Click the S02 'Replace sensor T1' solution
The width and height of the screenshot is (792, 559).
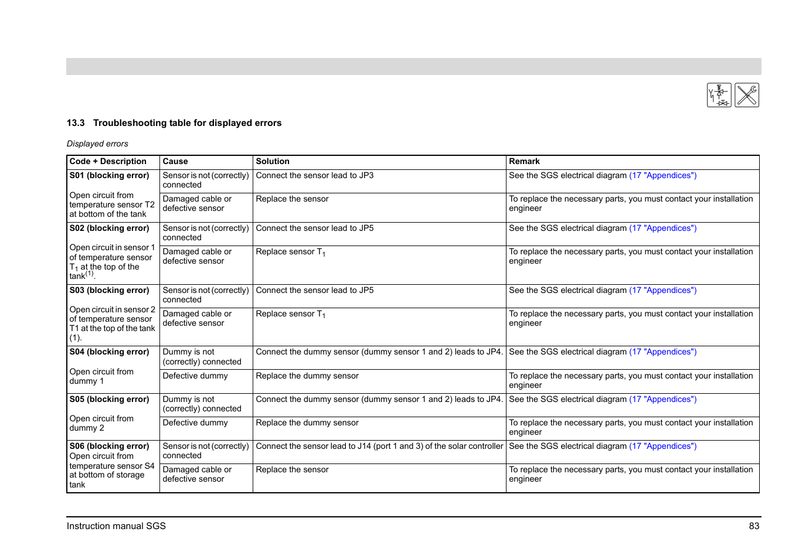tap(291, 252)
